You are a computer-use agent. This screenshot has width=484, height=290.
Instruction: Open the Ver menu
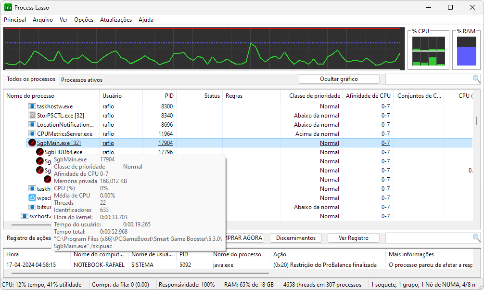pos(64,19)
